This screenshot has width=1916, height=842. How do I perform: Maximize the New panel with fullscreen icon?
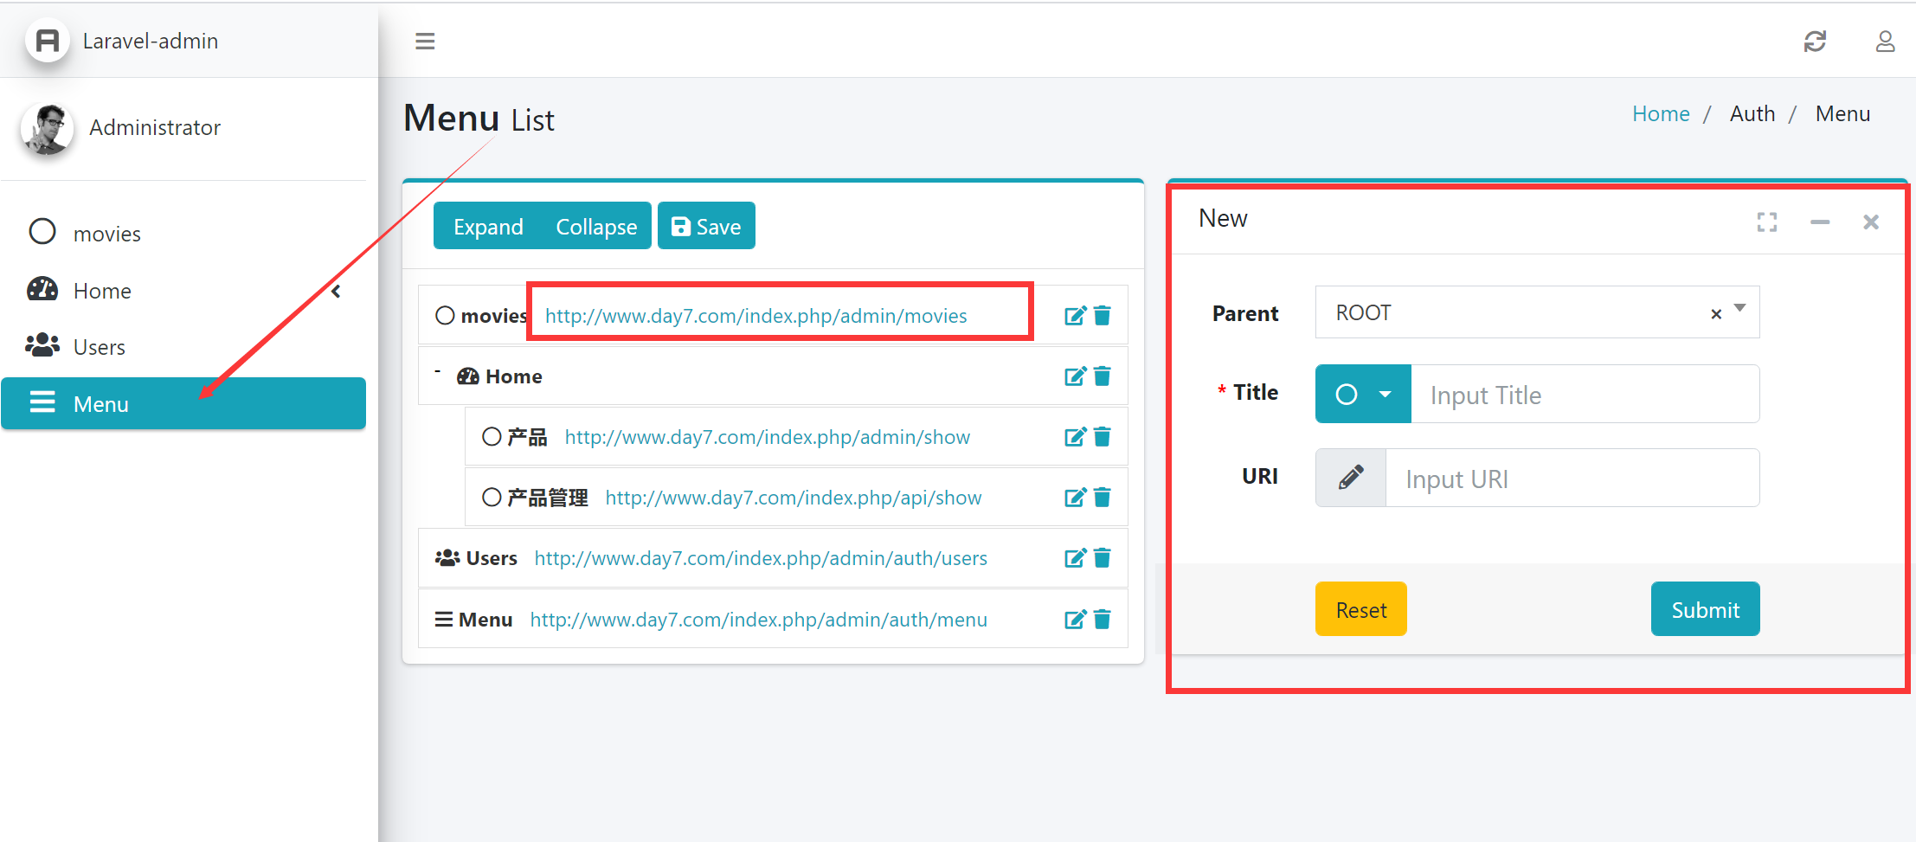tap(1767, 222)
